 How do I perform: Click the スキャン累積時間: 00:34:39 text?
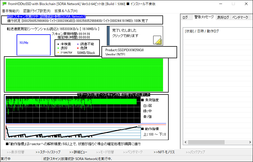pos(71,34)
